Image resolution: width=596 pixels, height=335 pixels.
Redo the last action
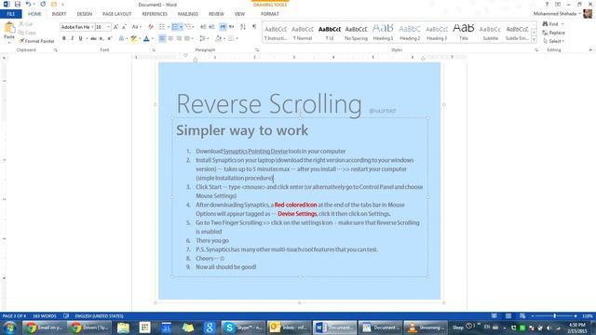[43, 4]
